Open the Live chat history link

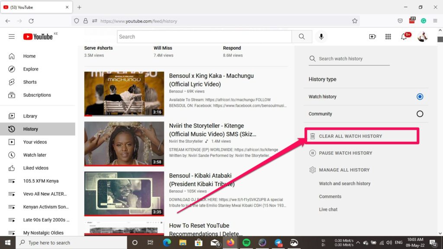click(x=328, y=210)
